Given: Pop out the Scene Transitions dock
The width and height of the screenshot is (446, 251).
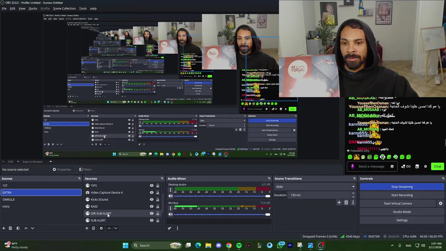Looking at the screenshot, I should (x=354, y=178).
